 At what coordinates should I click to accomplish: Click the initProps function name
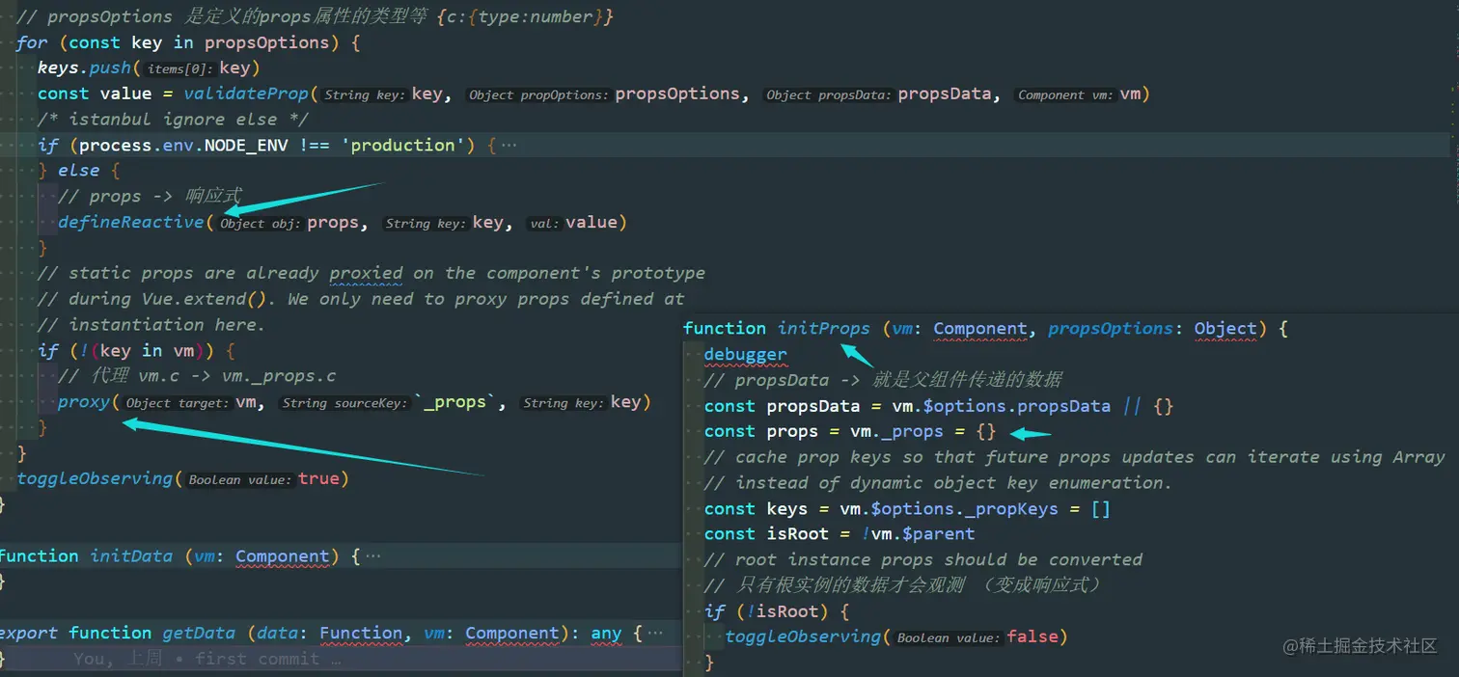(824, 329)
